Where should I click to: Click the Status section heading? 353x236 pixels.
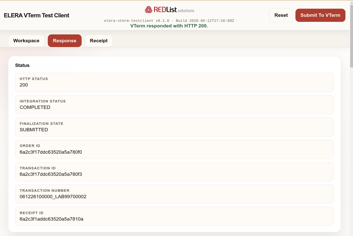point(22,65)
